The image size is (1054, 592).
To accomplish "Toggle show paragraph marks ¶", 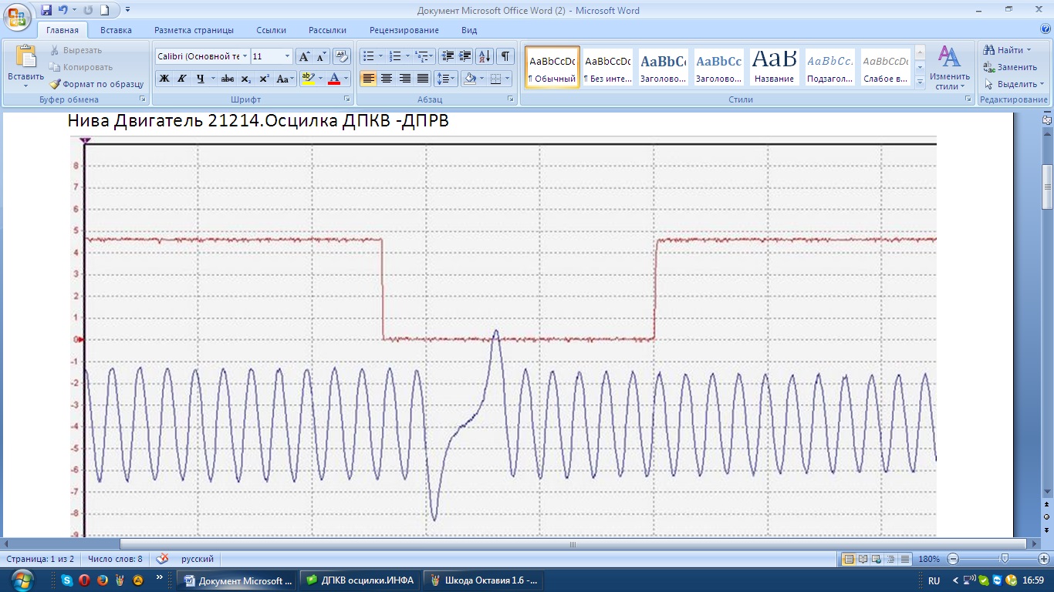I will click(x=505, y=56).
